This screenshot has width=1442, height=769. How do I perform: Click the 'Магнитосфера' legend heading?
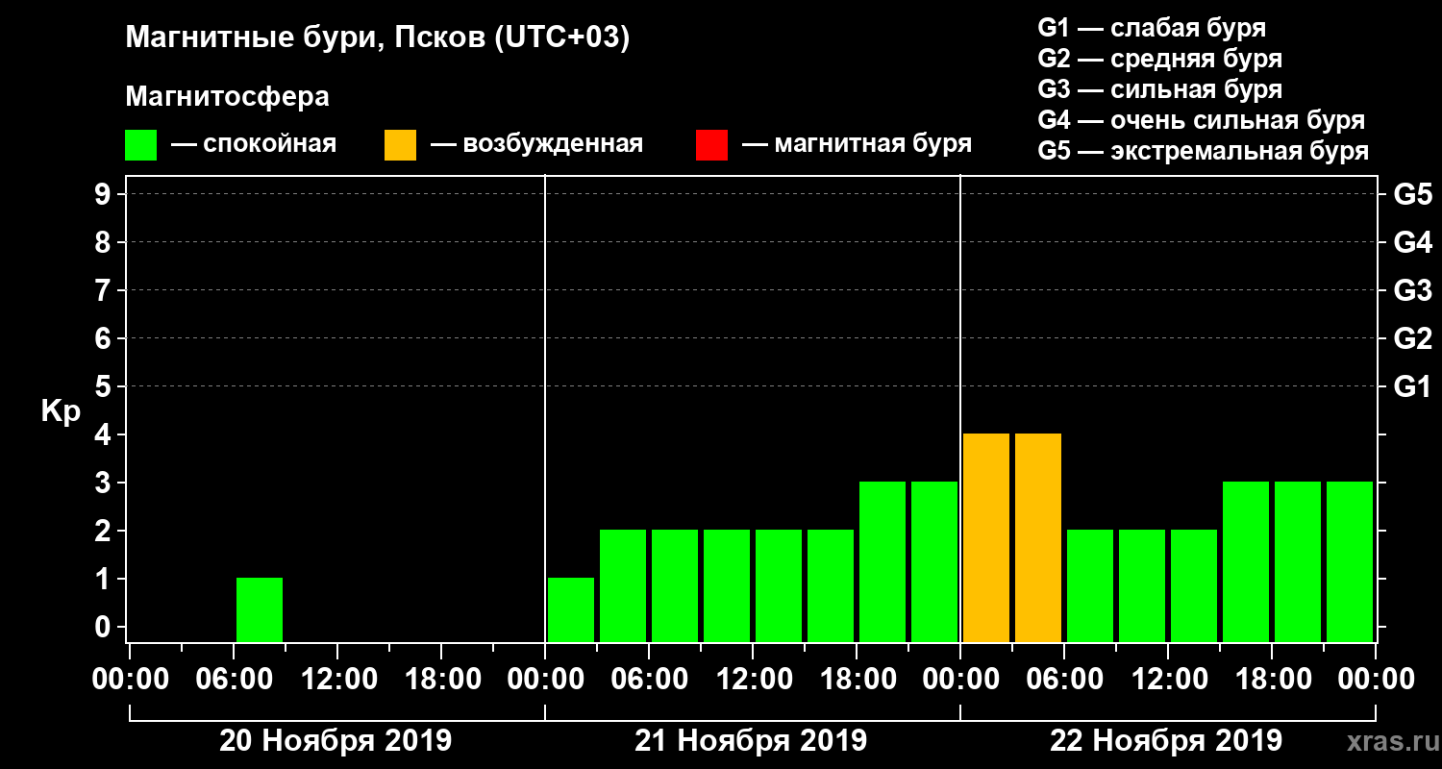pos(227,97)
